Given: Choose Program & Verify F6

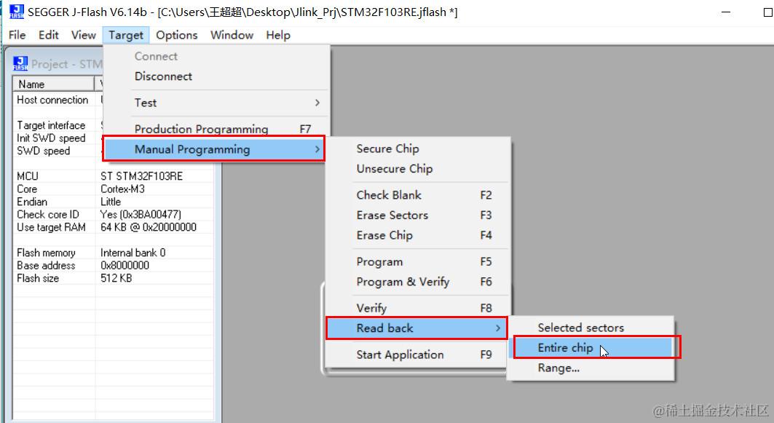Looking at the screenshot, I should [x=418, y=282].
